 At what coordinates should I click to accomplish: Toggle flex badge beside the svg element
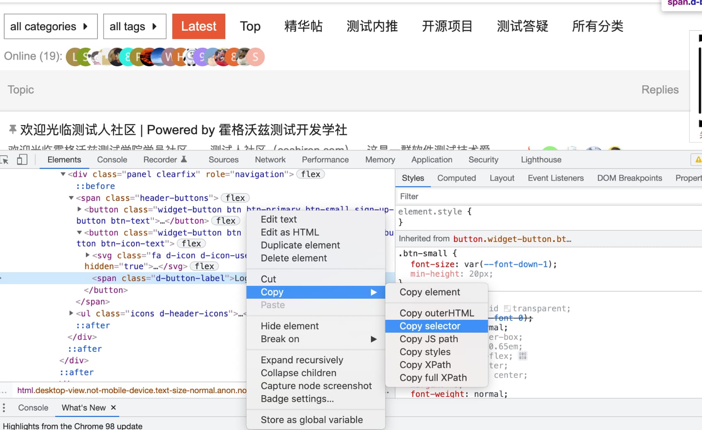(x=204, y=266)
